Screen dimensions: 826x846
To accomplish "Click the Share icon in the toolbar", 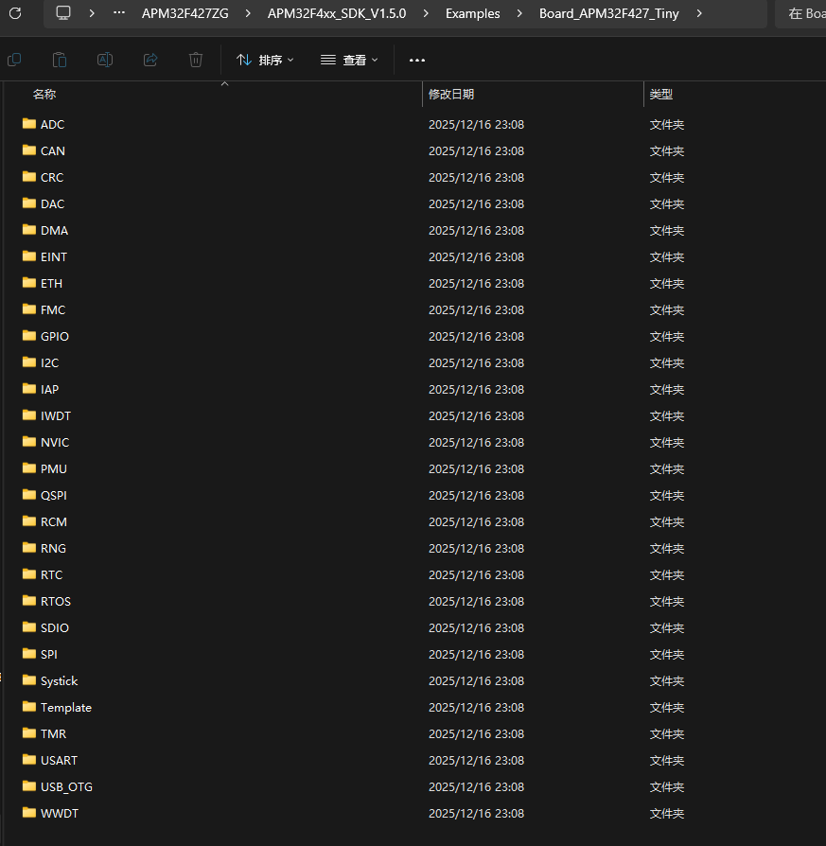I will click(x=150, y=60).
